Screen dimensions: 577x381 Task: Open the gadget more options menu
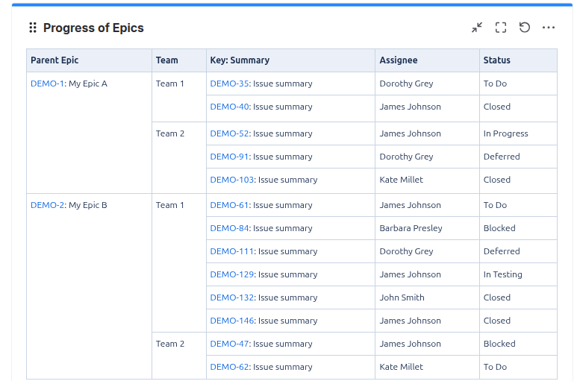pyautogui.click(x=549, y=28)
